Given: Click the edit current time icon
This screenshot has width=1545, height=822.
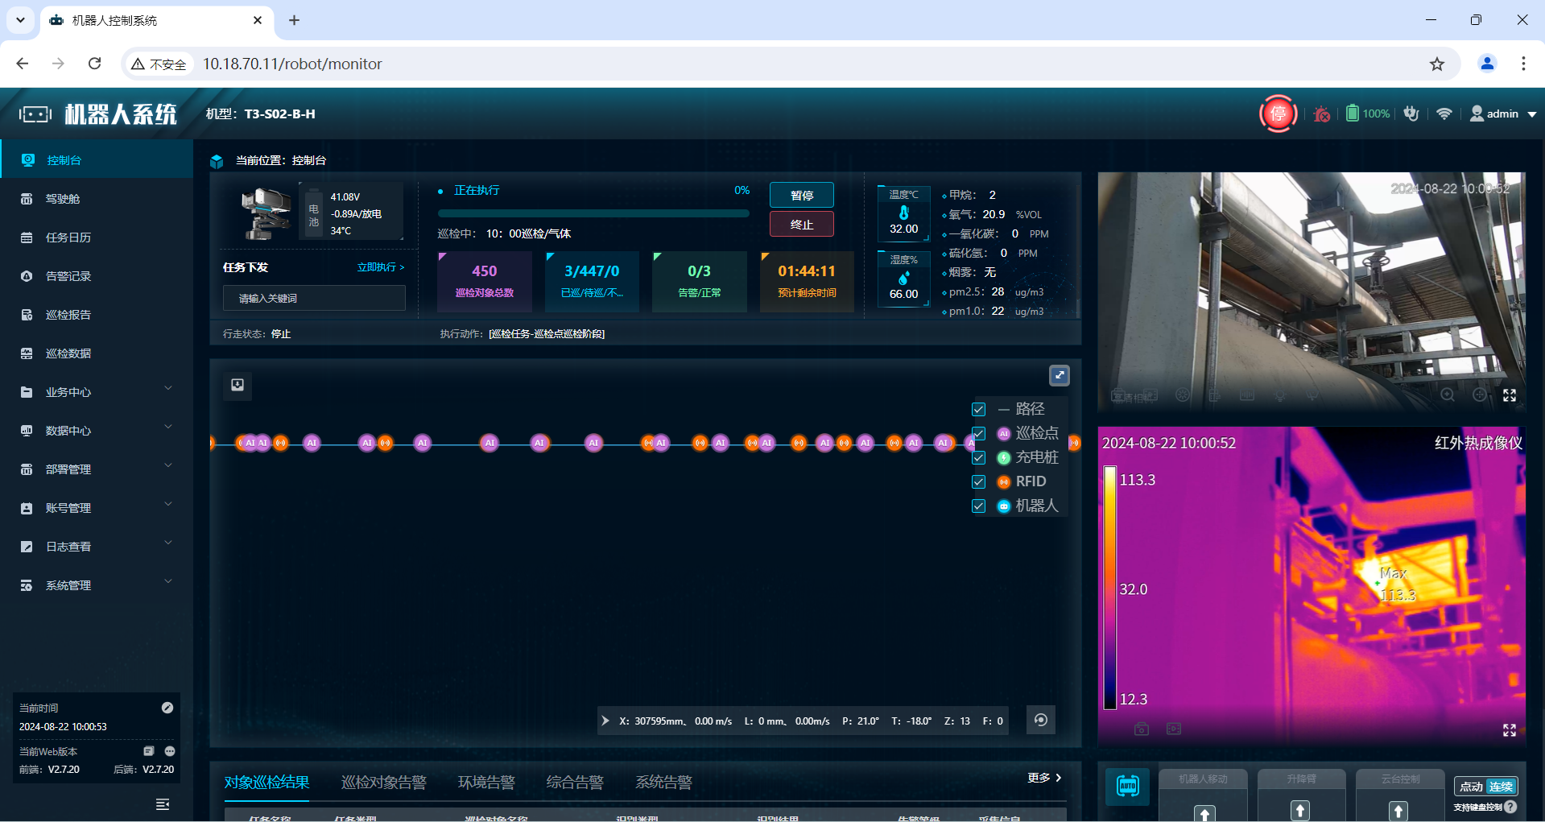Looking at the screenshot, I should (167, 708).
